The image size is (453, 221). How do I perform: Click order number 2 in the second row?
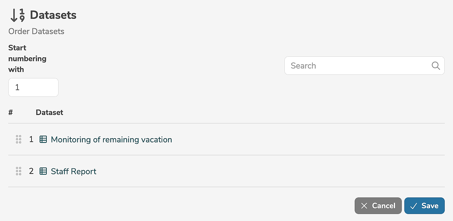[31, 171]
